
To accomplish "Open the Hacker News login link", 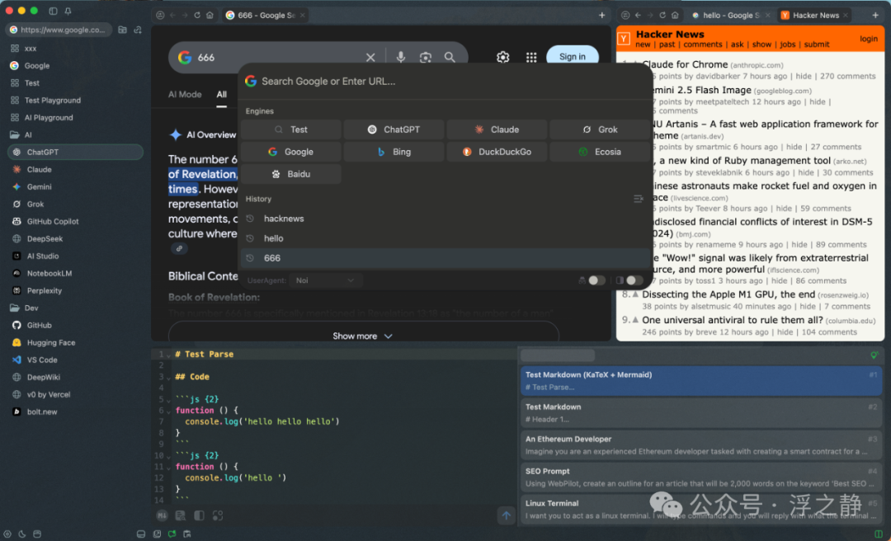I will (868, 39).
